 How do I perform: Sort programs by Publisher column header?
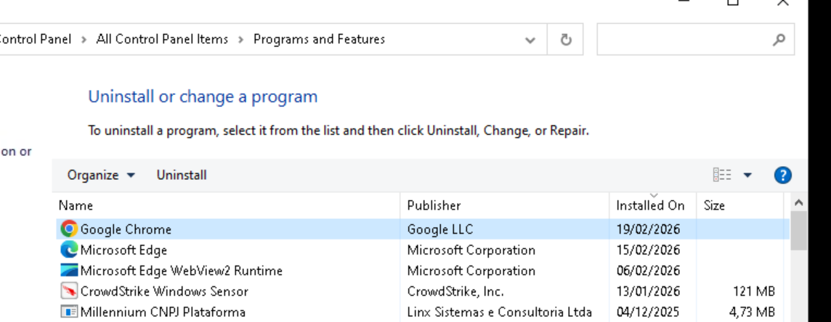434,205
